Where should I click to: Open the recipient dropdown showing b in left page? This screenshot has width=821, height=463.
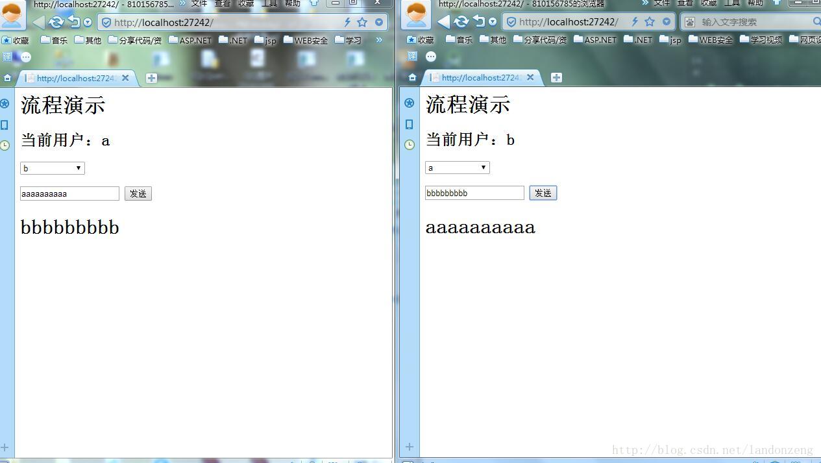click(x=53, y=168)
